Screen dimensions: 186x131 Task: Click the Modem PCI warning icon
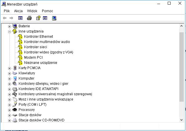click(x=20, y=58)
